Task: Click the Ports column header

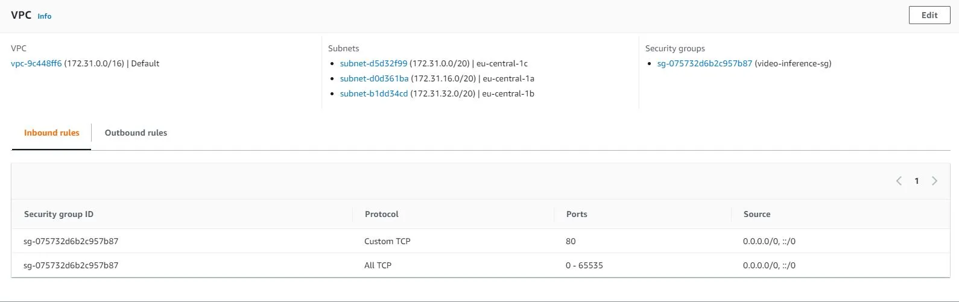Action: coord(577,214)
